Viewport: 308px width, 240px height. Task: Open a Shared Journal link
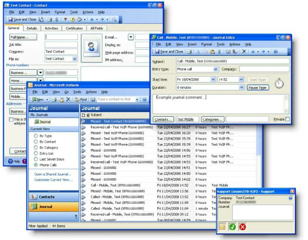coord(53,174)
